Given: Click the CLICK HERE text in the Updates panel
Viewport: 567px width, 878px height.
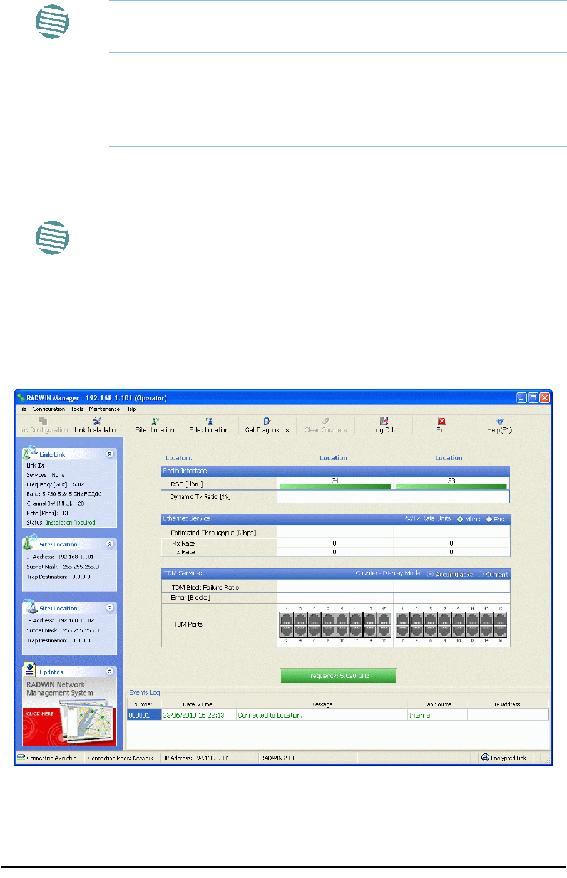Looking at the screenshot, I should click(39, 714).
